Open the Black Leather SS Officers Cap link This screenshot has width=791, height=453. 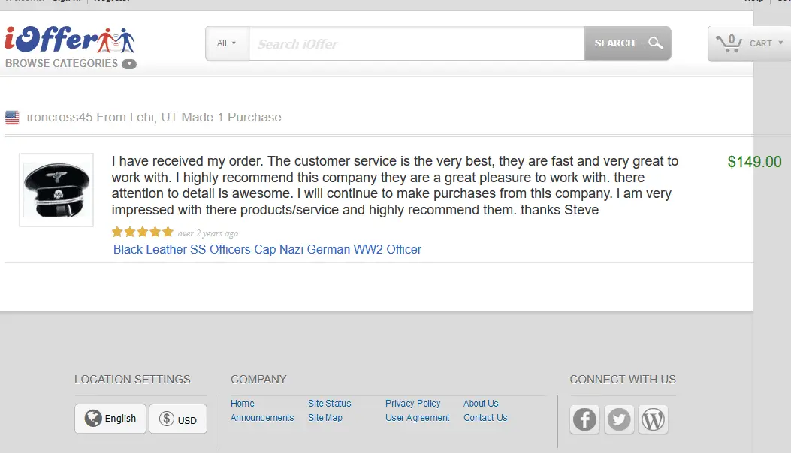point(267,249)
